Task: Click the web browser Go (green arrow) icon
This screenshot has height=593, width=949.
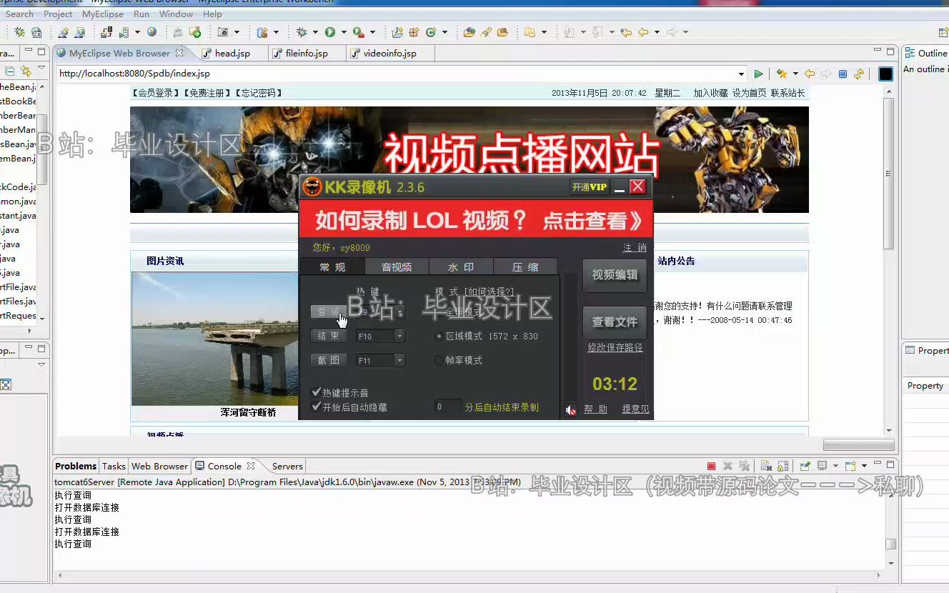Action: tap(759, 74)
